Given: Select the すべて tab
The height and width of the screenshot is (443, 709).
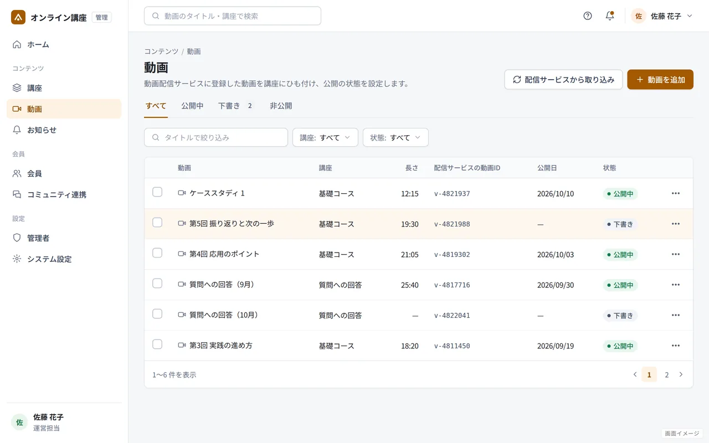Looking at the screenshot, I should click(x=156, y=106).
